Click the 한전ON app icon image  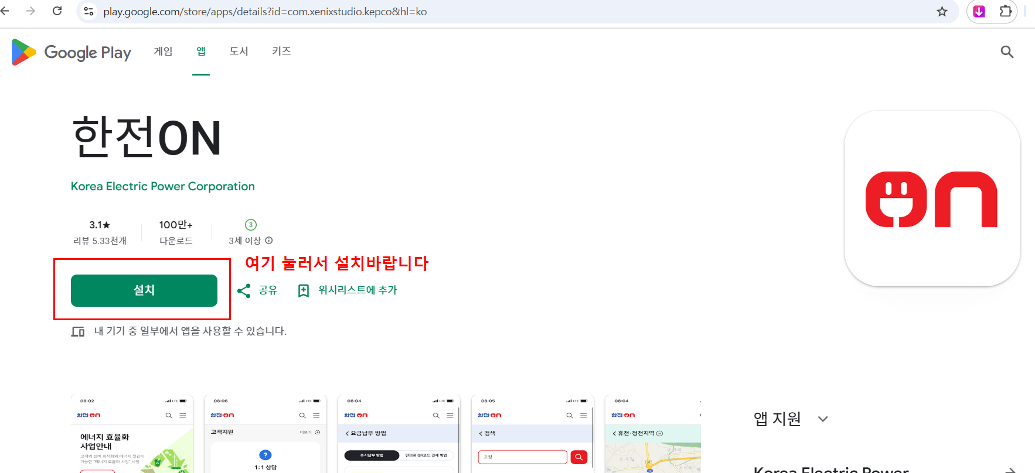click(932, 198)
